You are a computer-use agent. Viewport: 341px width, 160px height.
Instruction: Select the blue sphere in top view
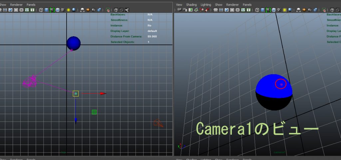click(x=74, y=44)
